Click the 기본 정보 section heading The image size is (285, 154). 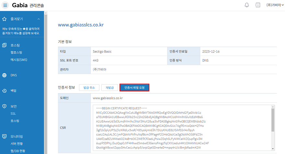click(x=65, y=42)
